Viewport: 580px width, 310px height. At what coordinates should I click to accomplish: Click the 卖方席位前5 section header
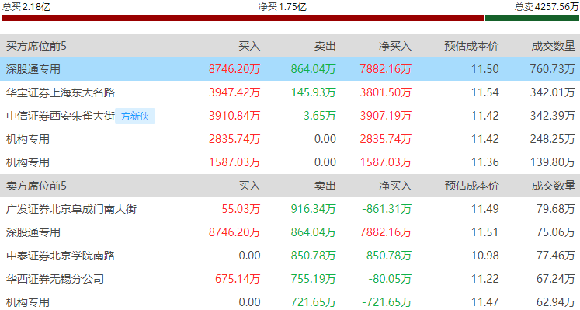coord(36,186)
